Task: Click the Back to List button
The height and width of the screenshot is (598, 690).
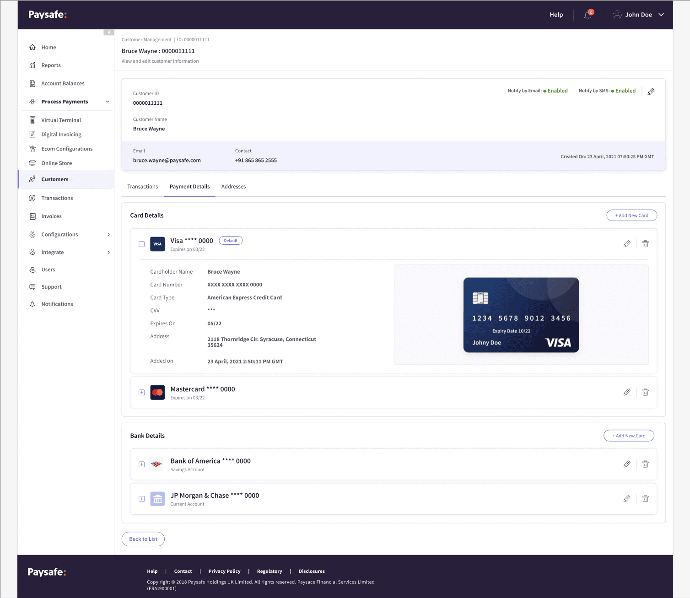Action: [x=143, y=539]
